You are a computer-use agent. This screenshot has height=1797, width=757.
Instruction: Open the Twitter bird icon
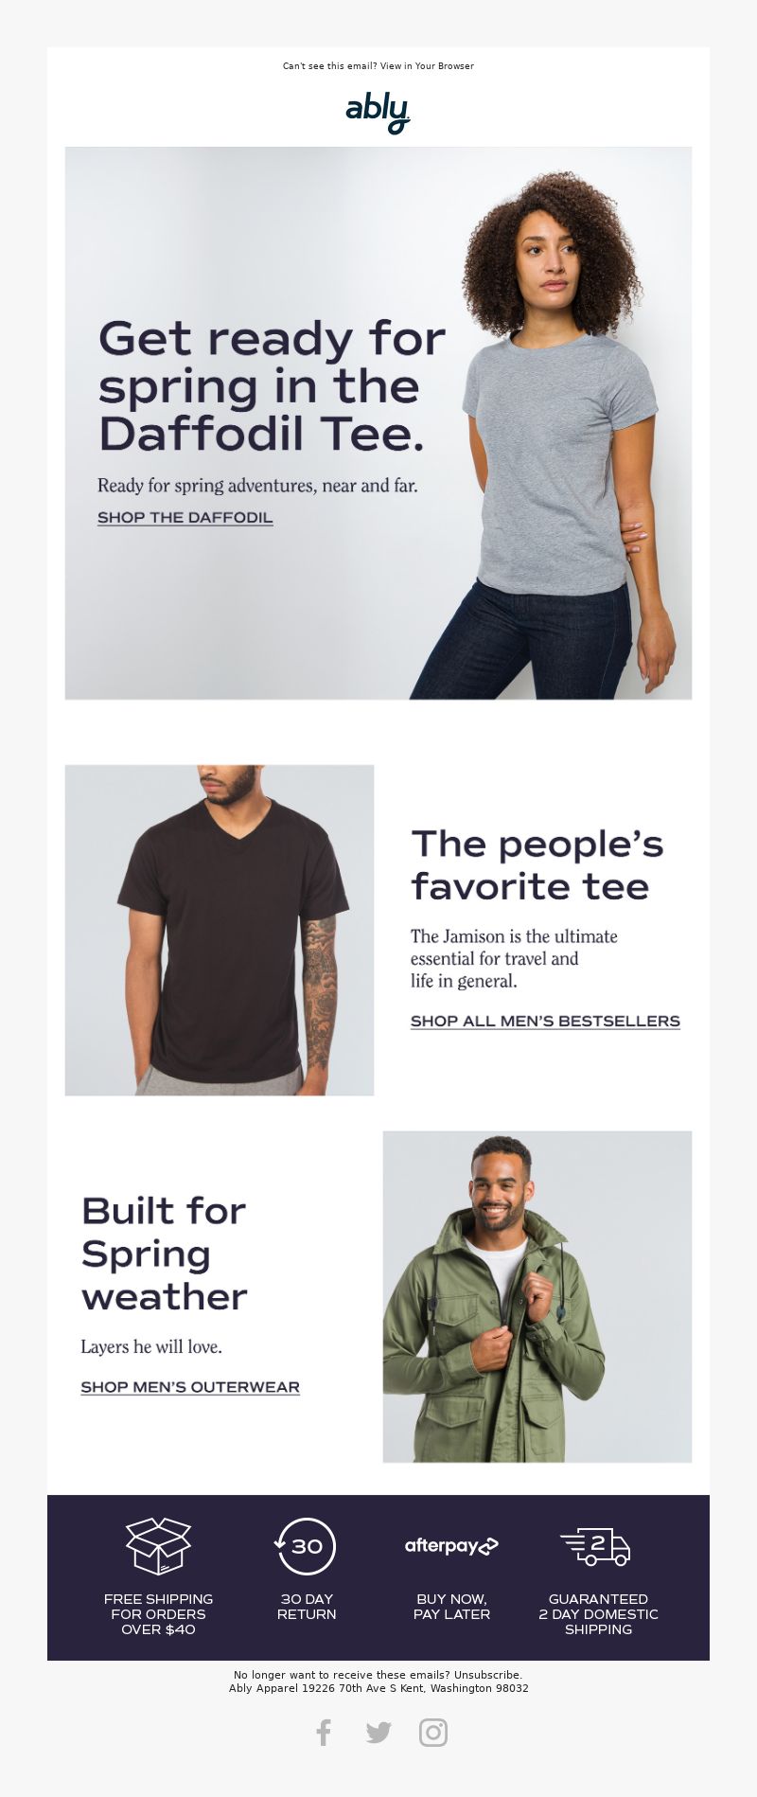click(378, 1733)
